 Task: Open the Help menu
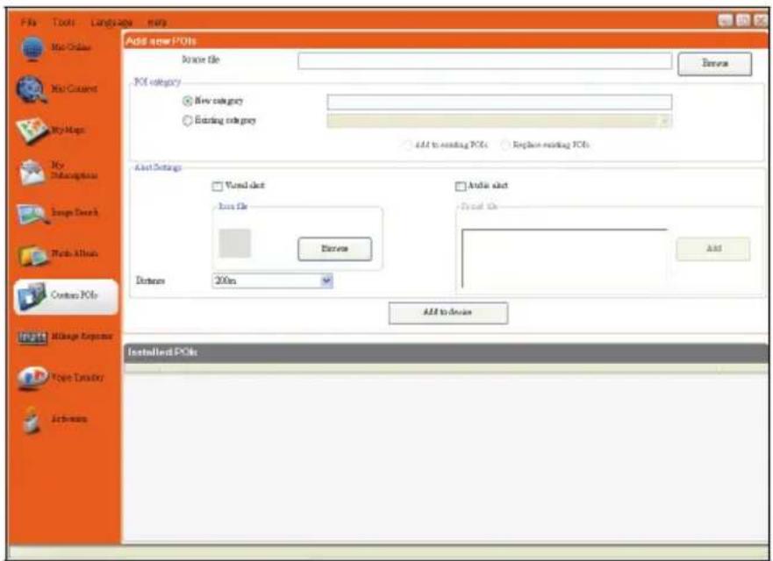click(157, 23)
